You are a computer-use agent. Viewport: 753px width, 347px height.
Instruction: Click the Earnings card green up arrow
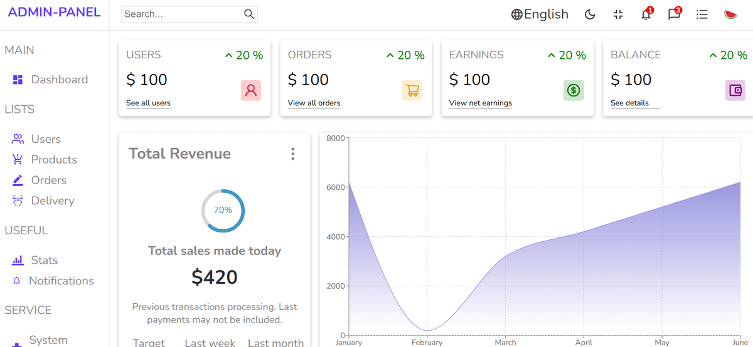tap(552, 56)
